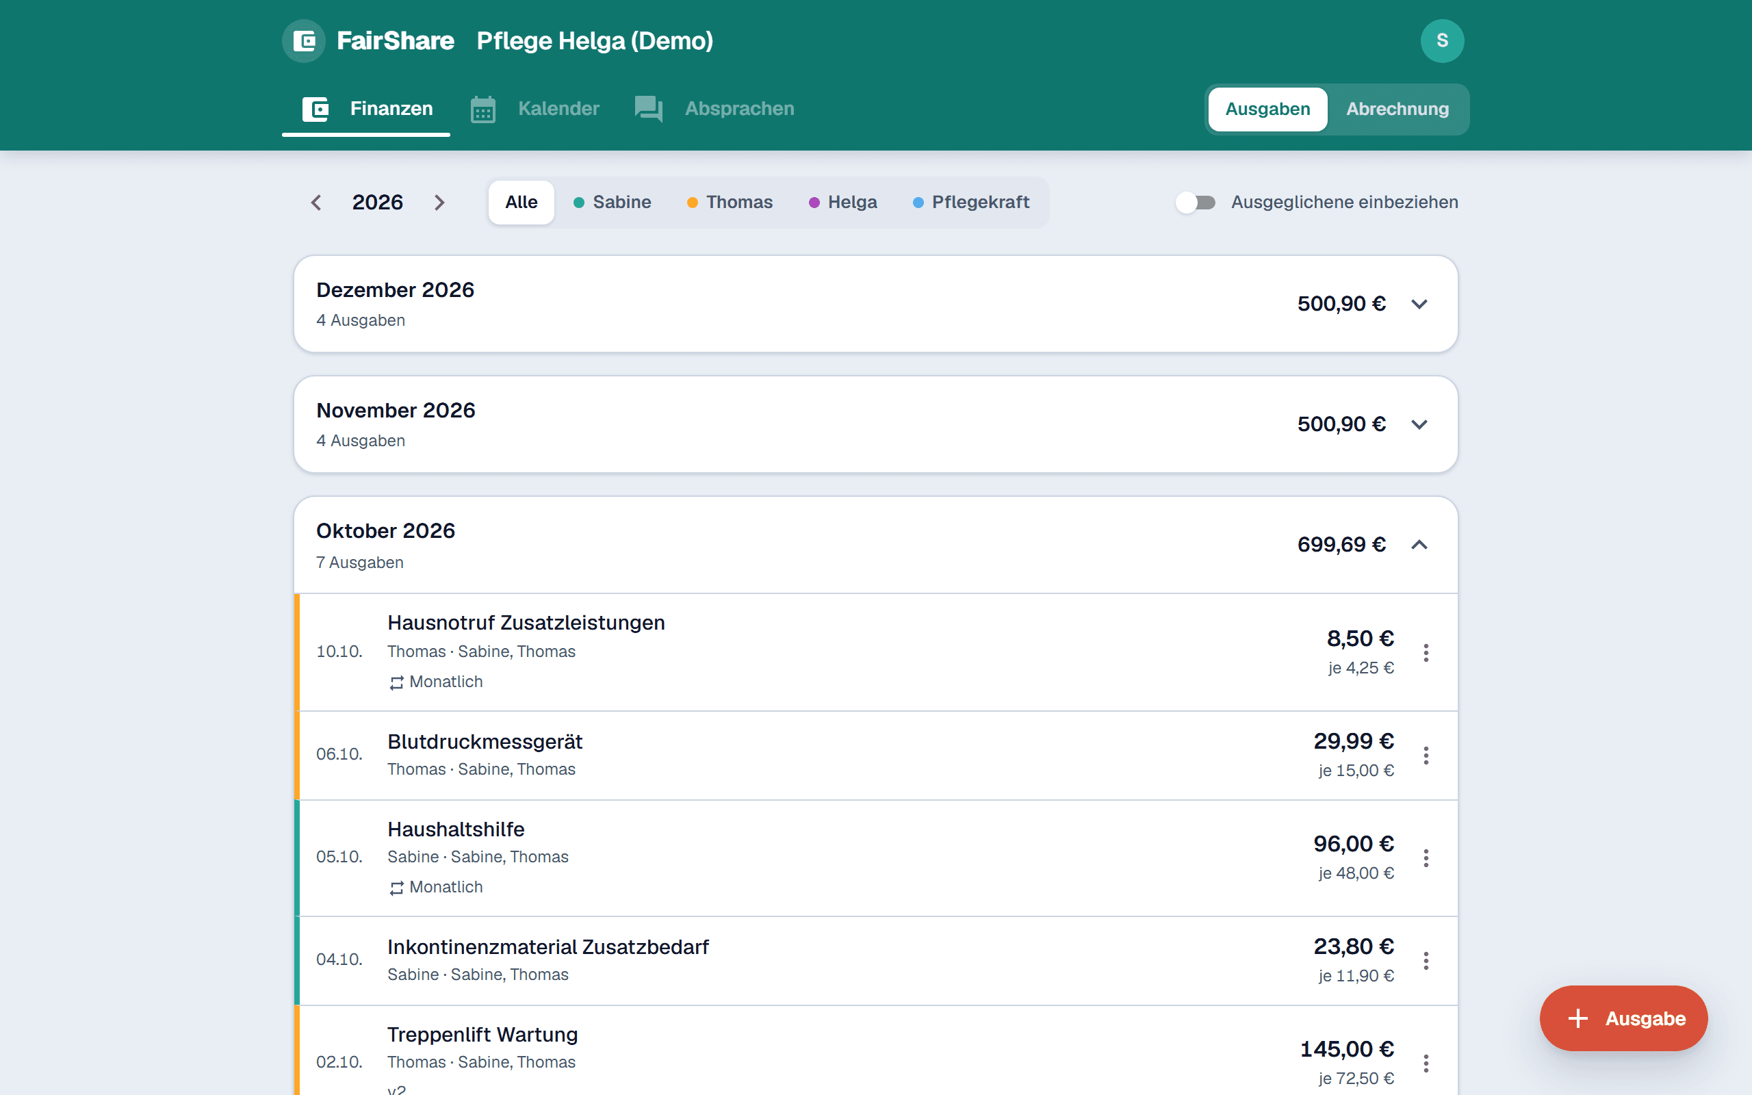Go to next year arrow

pyautogui.click(x=439, y=203)
